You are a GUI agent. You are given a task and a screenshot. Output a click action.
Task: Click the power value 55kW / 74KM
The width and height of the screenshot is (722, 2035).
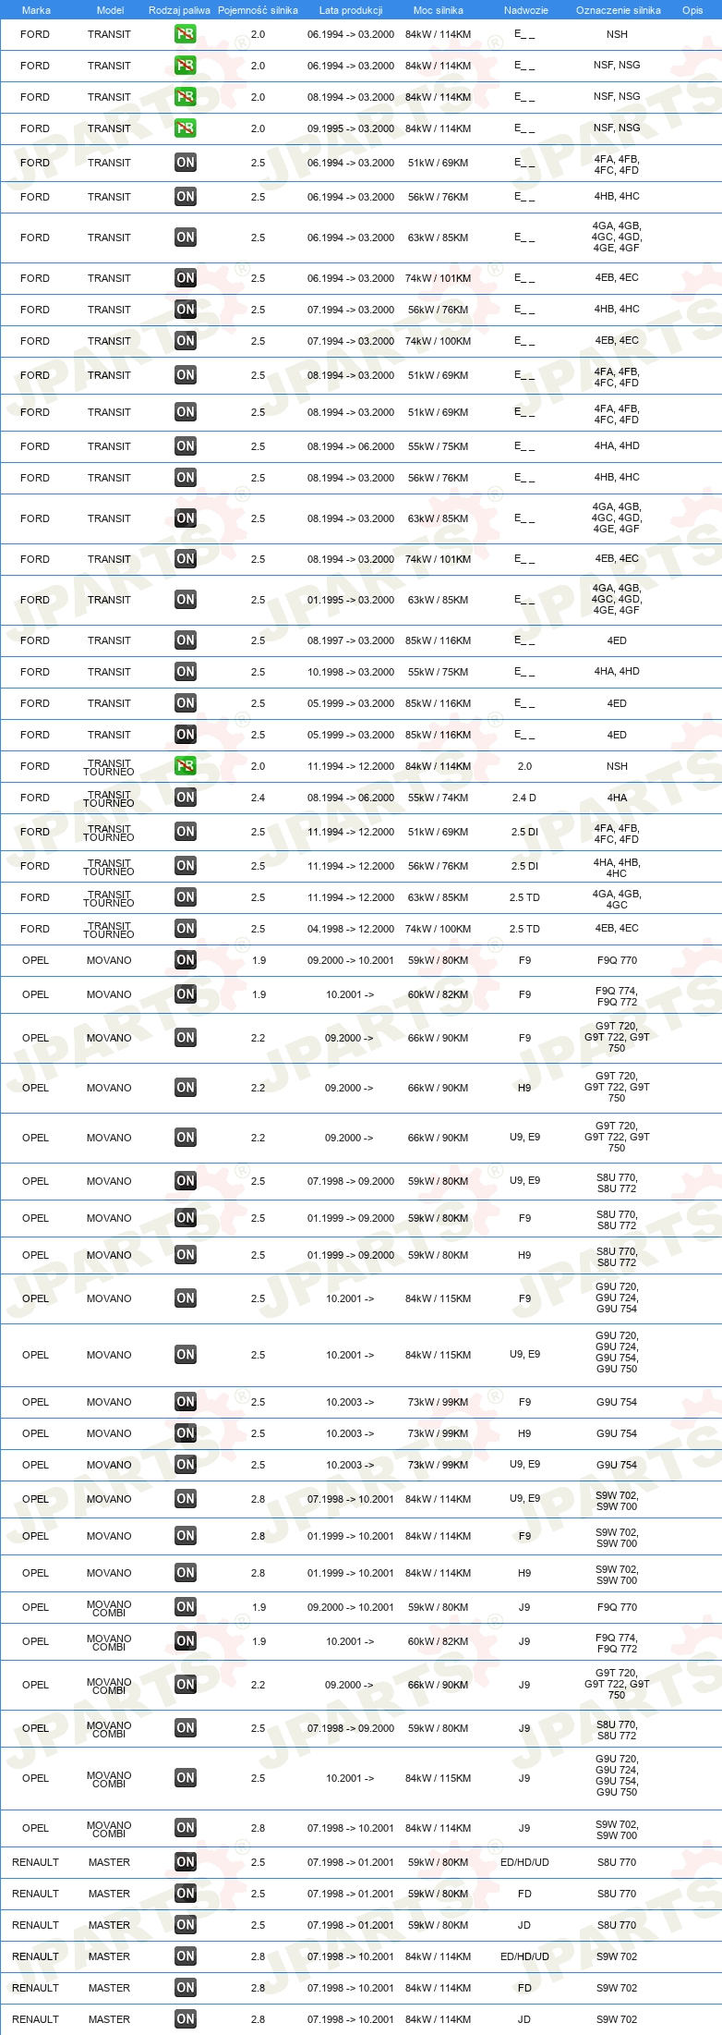pyautogui.click(x=439, y=798)
